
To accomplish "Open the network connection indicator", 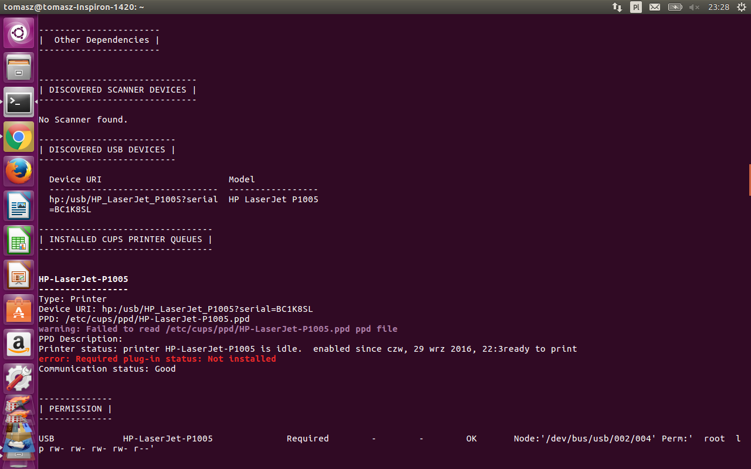I will tap(617, 7).
